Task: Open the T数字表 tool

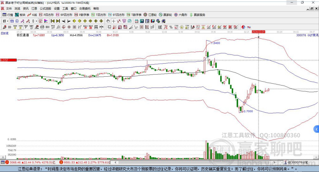Action: (134, 15)
